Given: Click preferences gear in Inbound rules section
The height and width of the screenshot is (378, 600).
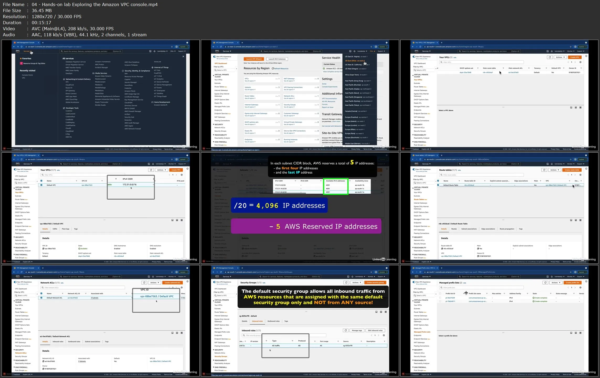Looking at the screenshot, I should tap(384, 335).
